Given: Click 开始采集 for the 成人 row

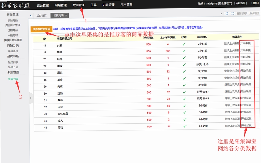Looking at the screenshot, I should [246, 119].
